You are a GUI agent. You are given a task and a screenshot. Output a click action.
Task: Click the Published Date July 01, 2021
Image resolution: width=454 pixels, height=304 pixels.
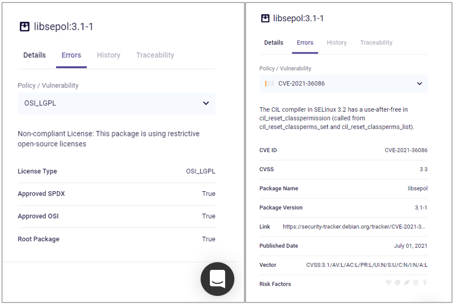(411, 246)
